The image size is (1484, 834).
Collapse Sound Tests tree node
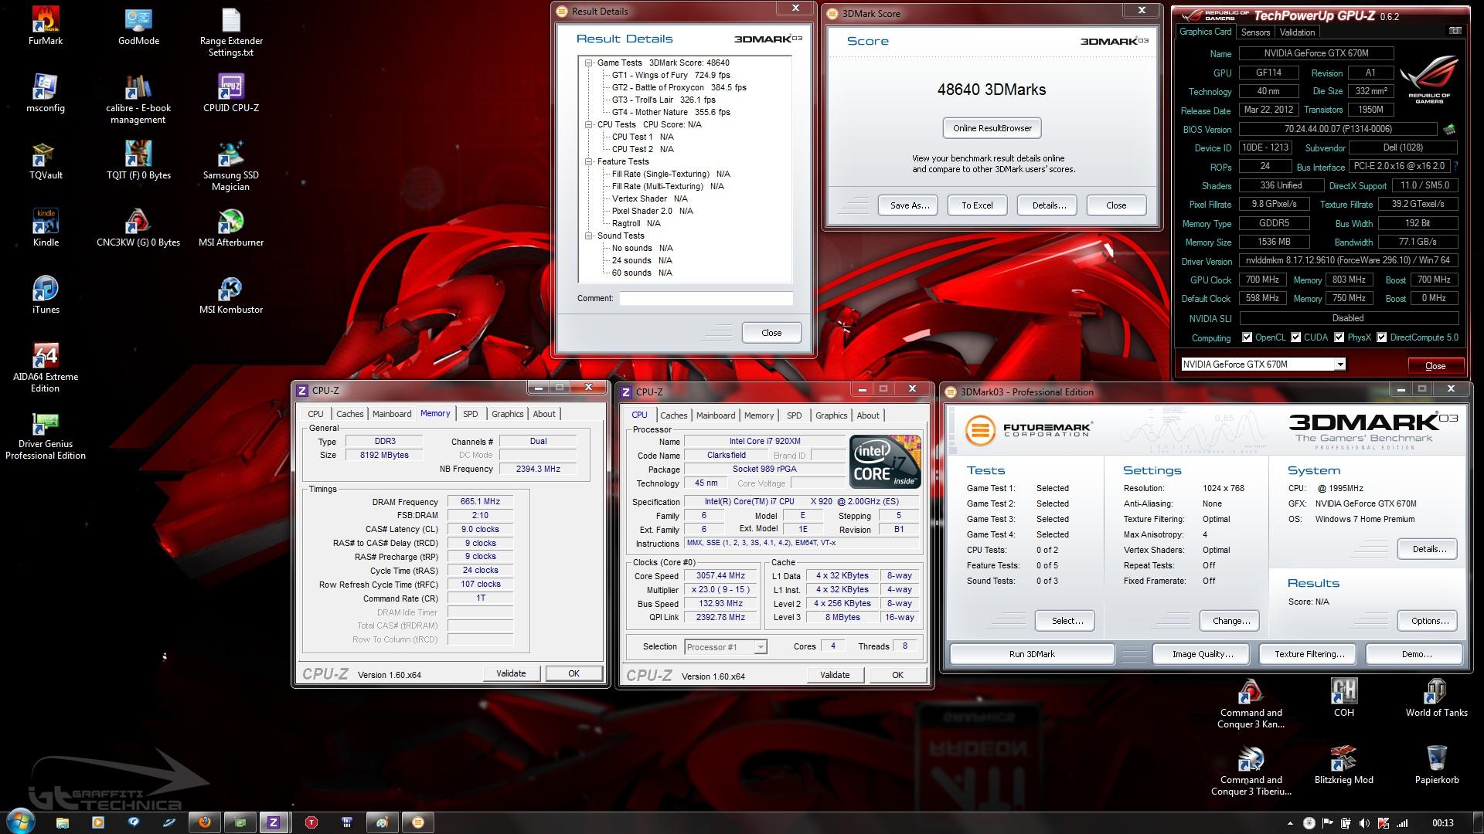pyautogui.click(x=588, y=236)
